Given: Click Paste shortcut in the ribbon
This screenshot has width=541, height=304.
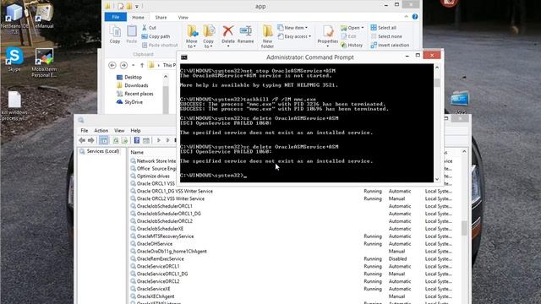Looking at the screenshot, I should (160, 45).
